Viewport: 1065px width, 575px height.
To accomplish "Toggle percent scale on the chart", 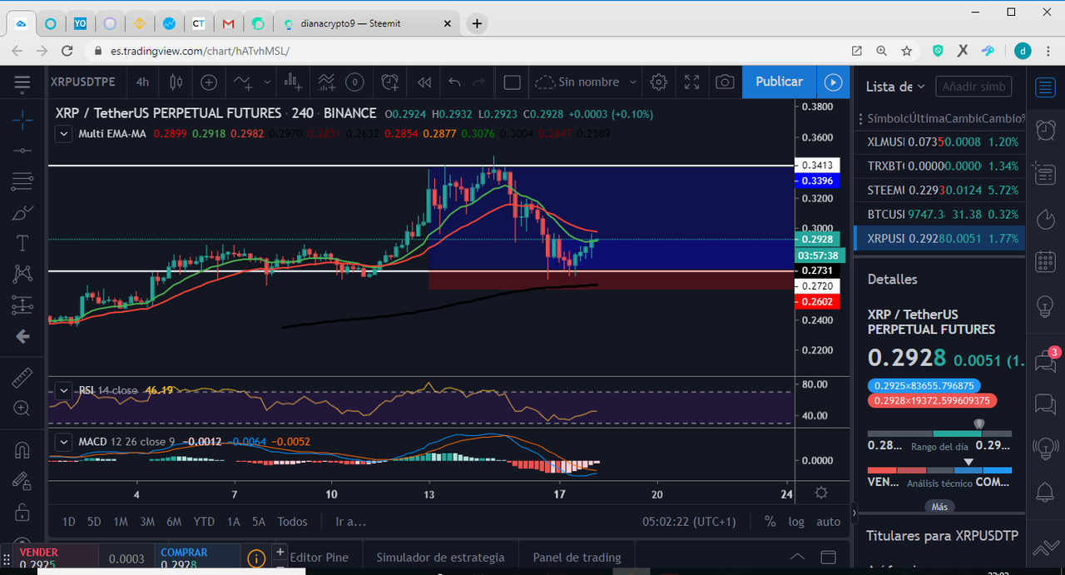I will pyautogui.click(x=770, y=522).
